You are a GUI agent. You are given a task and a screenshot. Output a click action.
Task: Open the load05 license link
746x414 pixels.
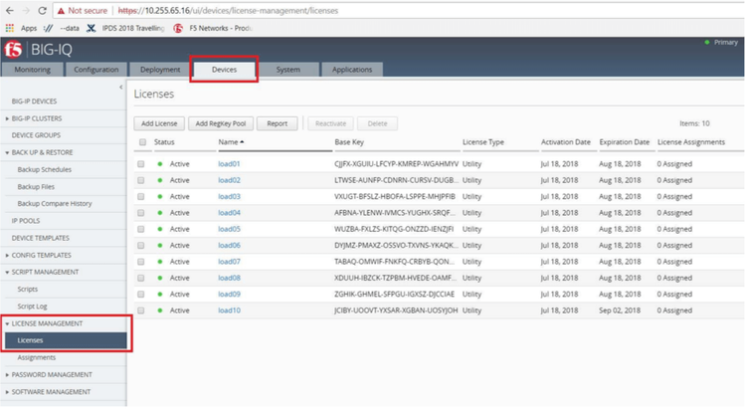click(x=229, y=229)
